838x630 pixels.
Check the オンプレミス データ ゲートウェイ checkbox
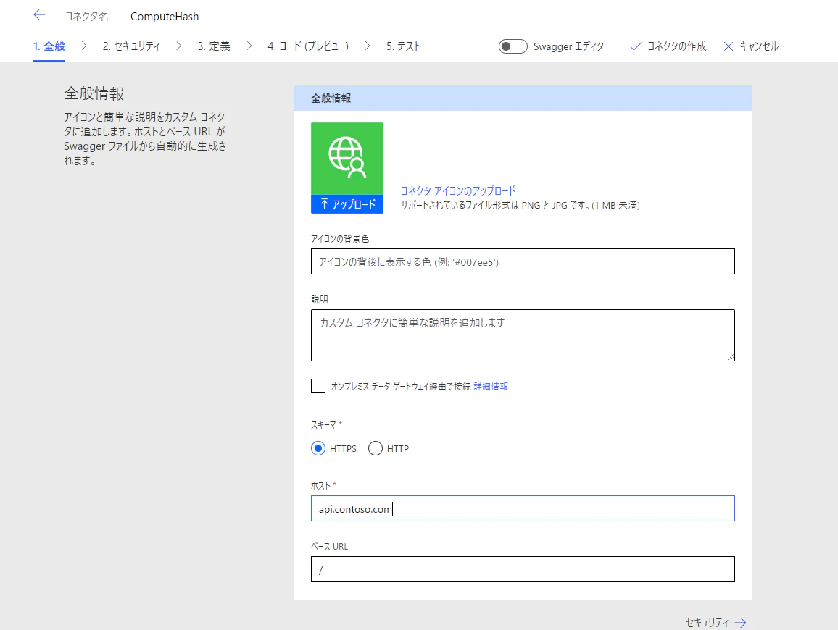coord(318,386)
